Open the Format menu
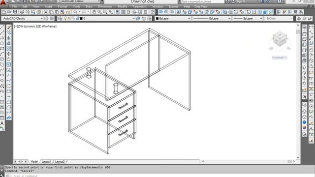The image size is (315, 177). pyautogui.click(x=63, y=6)
